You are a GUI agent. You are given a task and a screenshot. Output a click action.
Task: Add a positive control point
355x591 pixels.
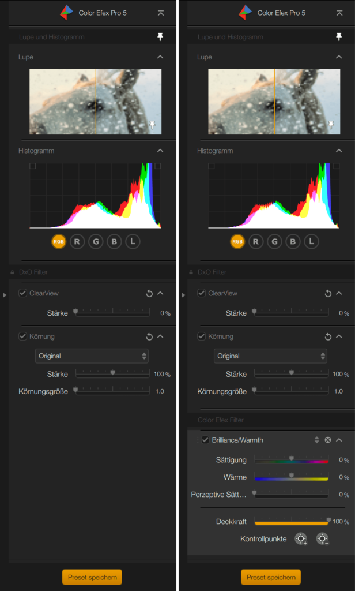[301, 539]
